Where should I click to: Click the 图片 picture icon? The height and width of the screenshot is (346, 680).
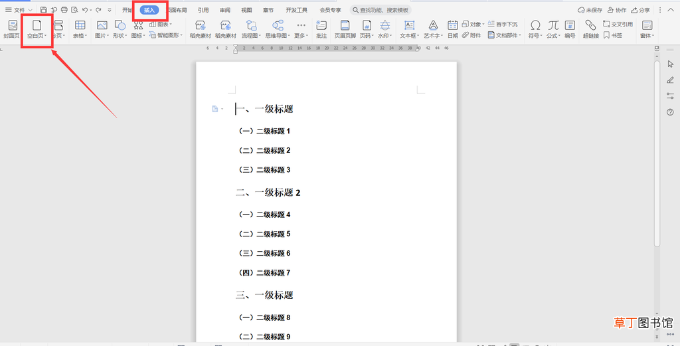click(x=102, y=25)
